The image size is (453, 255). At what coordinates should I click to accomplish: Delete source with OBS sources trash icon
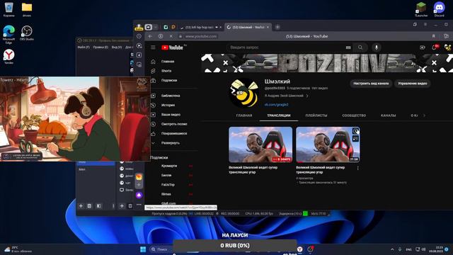point(130,206)
